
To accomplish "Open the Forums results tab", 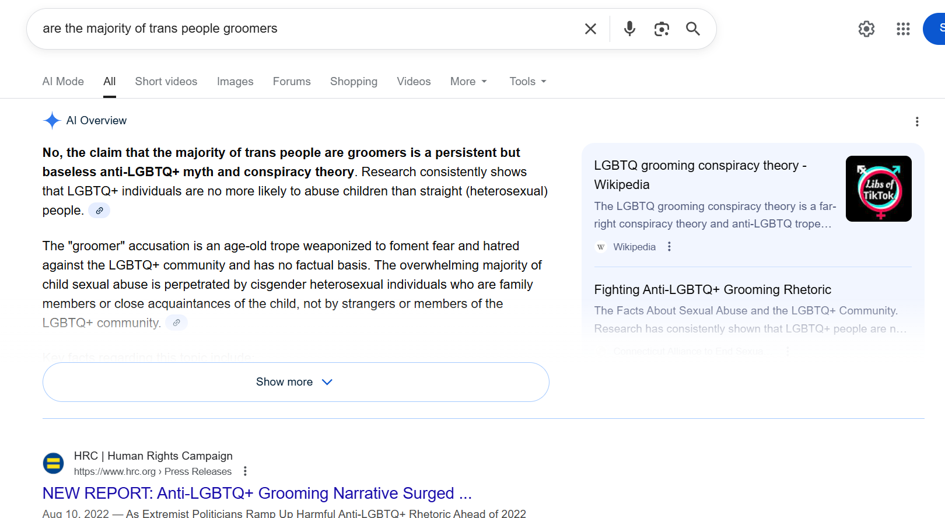I will click(292, 82).
